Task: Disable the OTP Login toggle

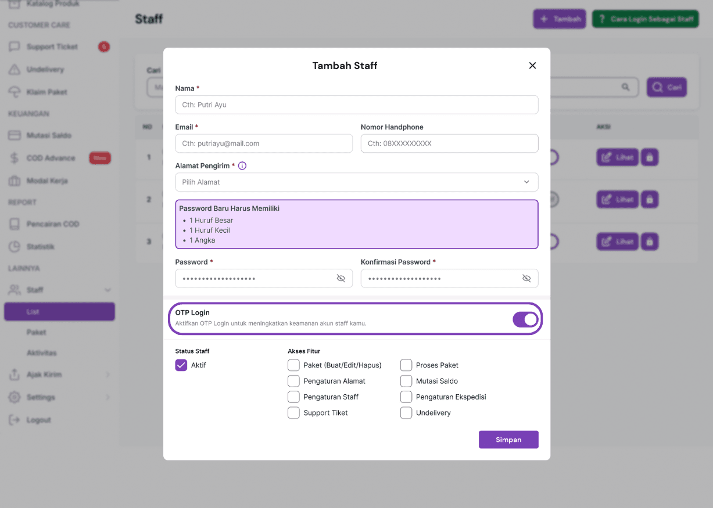Action: click(525, 319)
